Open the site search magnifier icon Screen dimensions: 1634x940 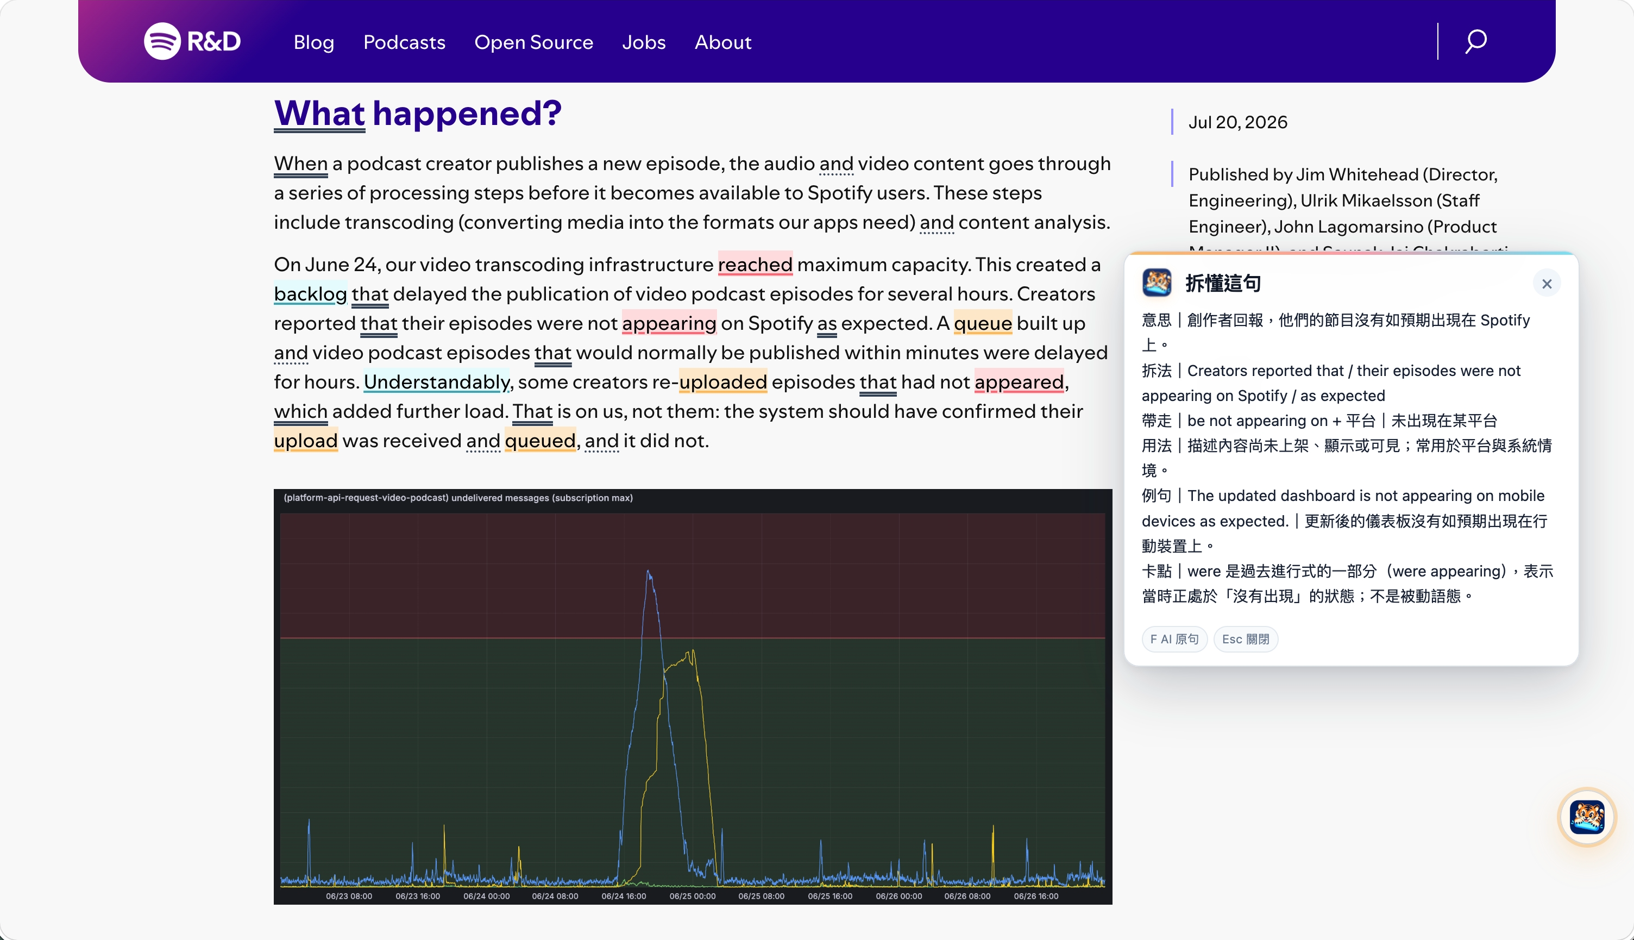pyautogui.click(x=1475, y=41)
